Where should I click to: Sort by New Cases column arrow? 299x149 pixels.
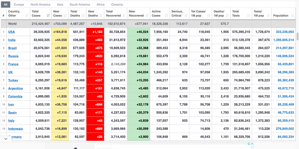tap(66, 16)
